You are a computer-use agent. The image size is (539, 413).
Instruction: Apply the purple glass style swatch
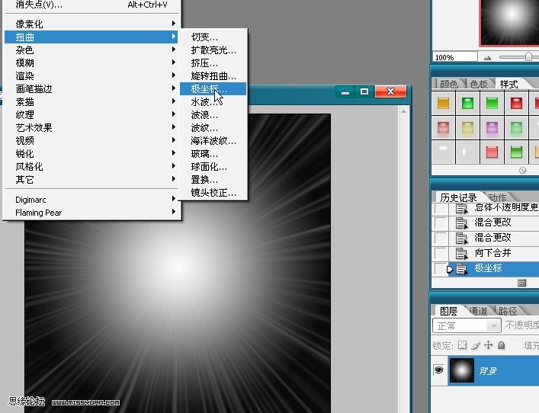coord(492,127)
